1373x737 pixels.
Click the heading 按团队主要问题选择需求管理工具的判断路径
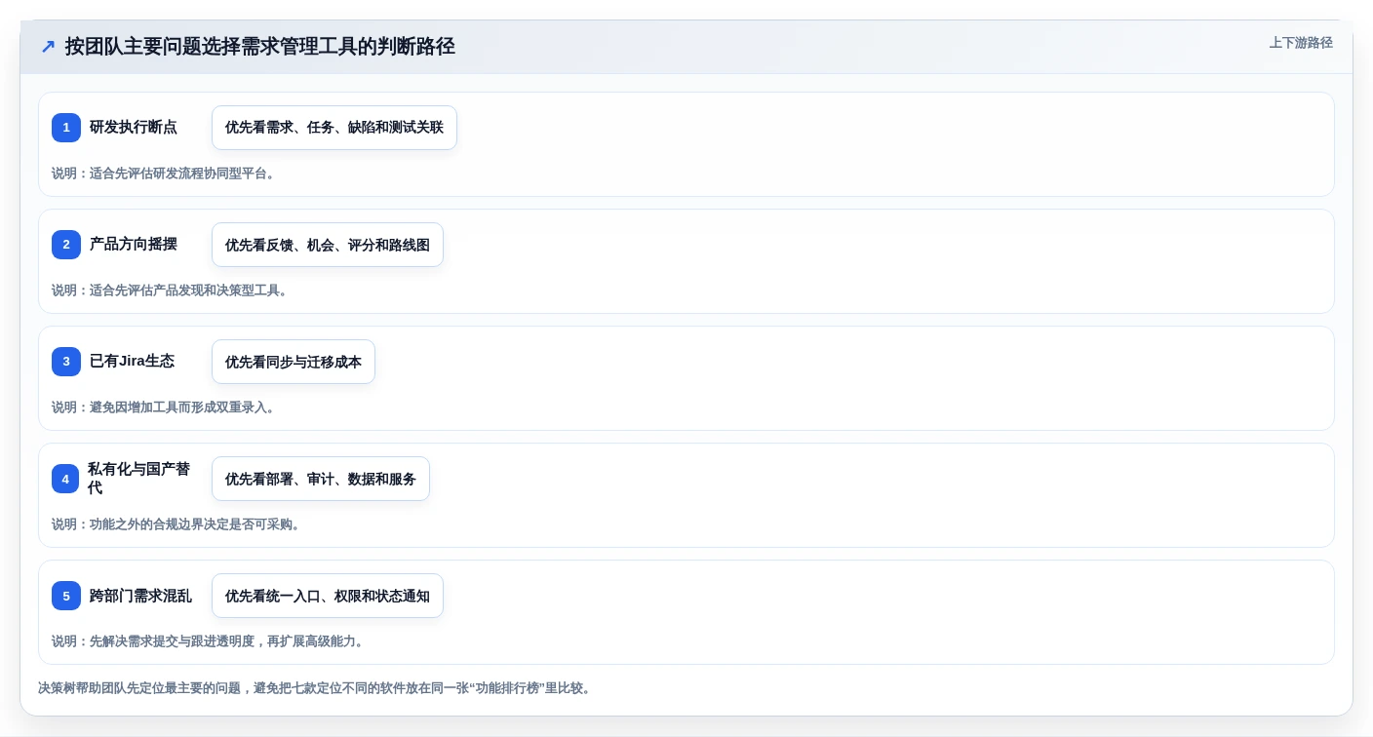click(x=260, y=46)
